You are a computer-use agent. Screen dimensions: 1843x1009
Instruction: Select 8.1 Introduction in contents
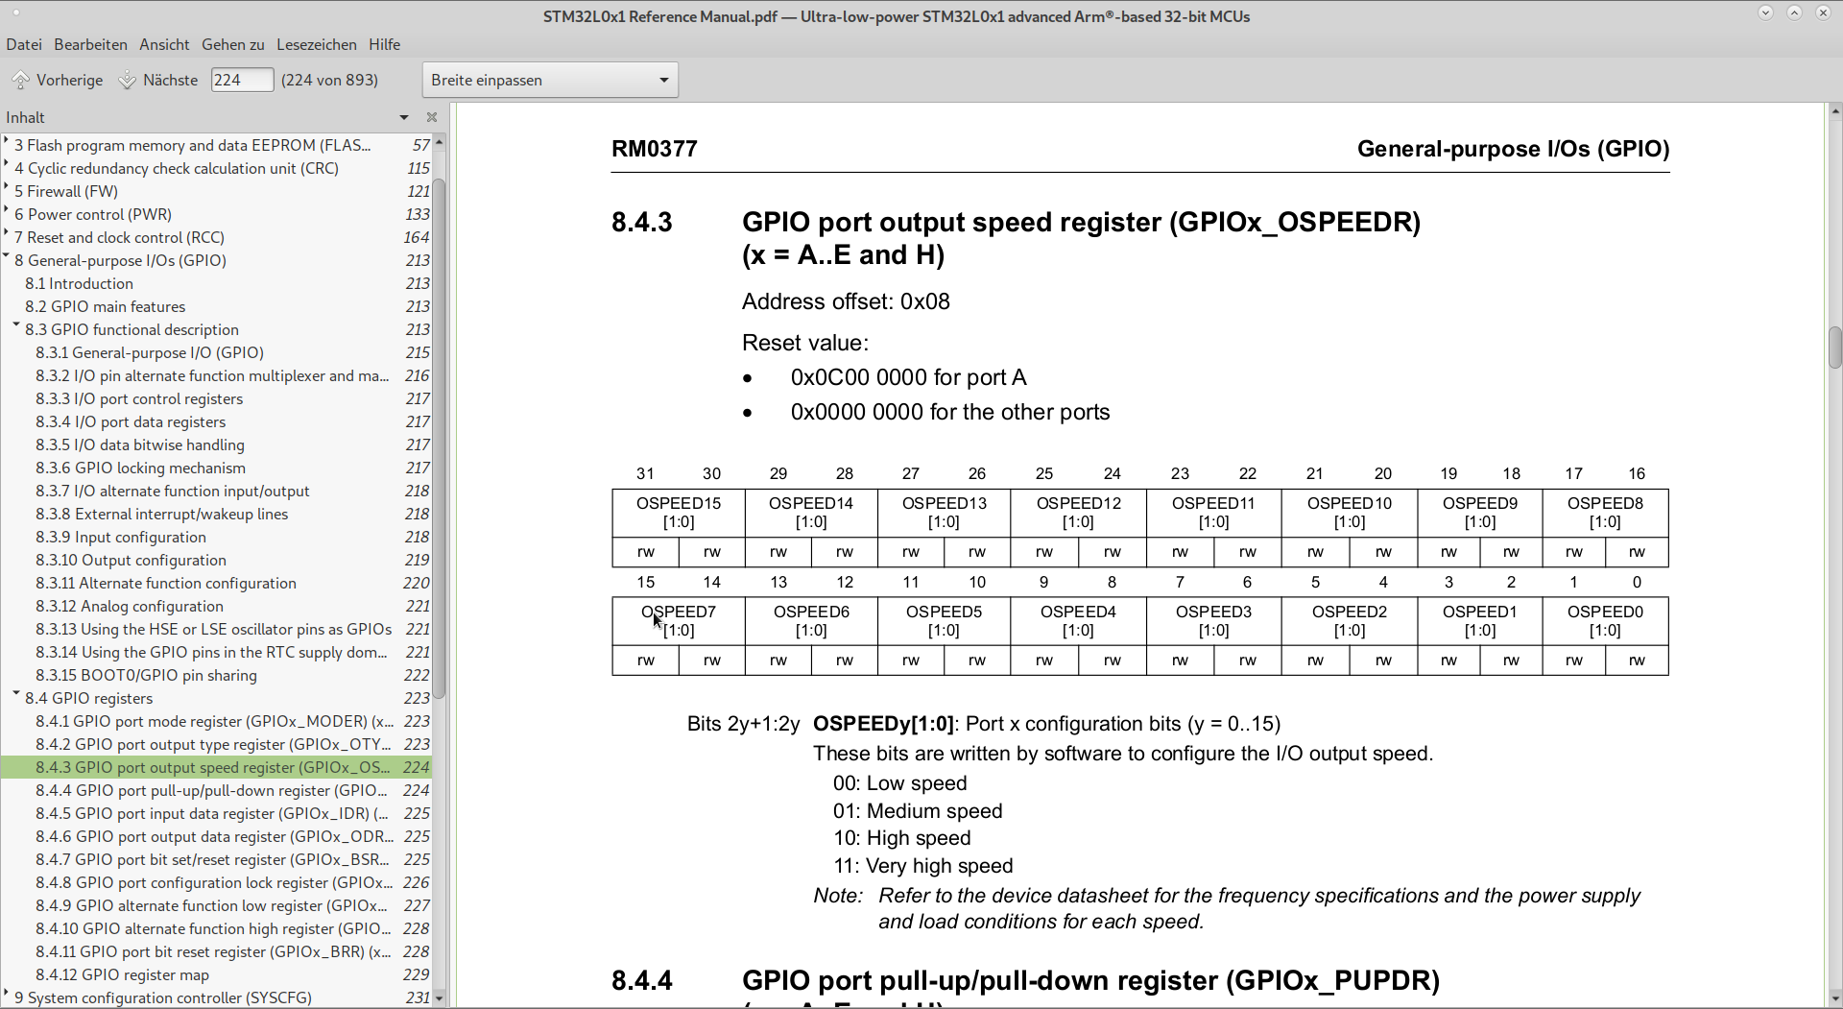(216, 283)
